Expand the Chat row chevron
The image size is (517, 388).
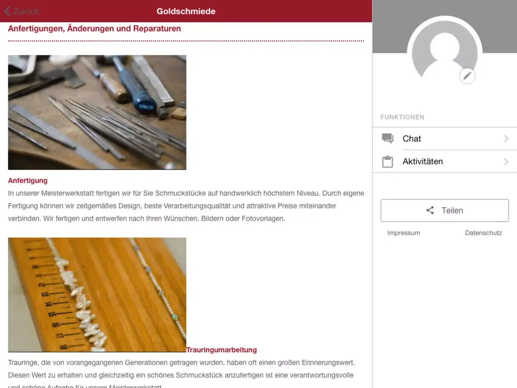pos(506,138)
